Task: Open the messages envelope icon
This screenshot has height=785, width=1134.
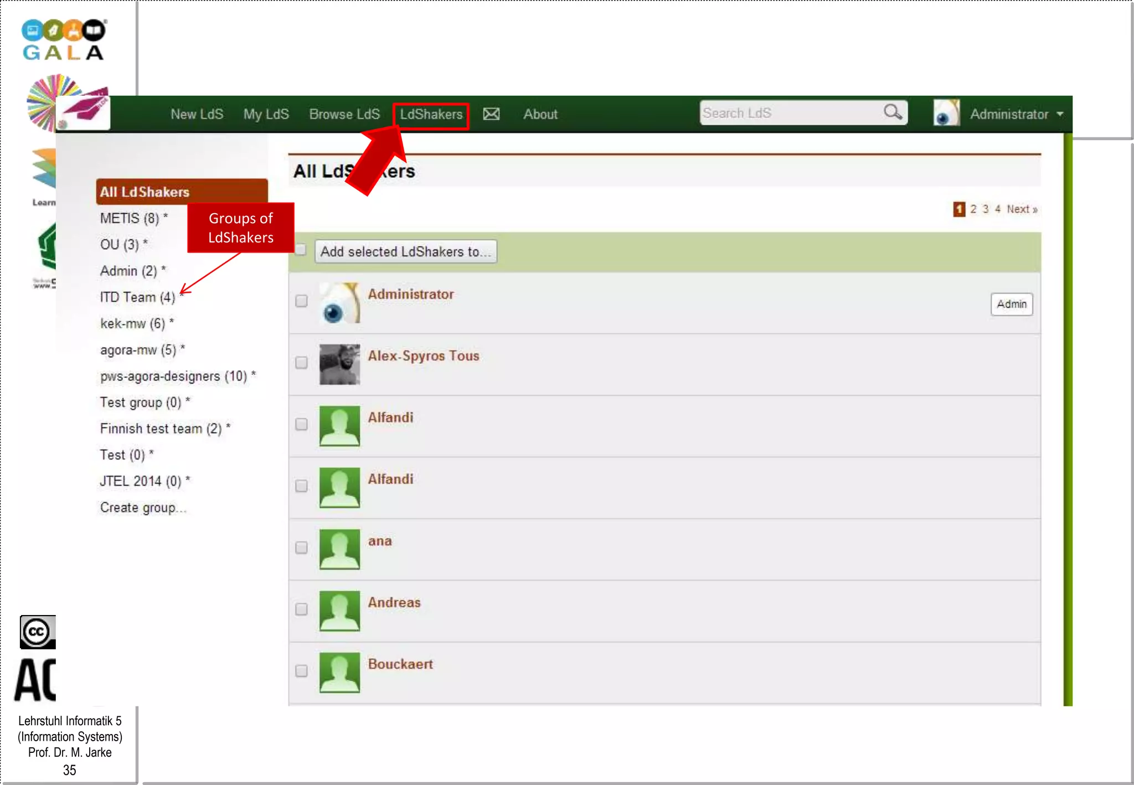Action: tap(491, 114)
